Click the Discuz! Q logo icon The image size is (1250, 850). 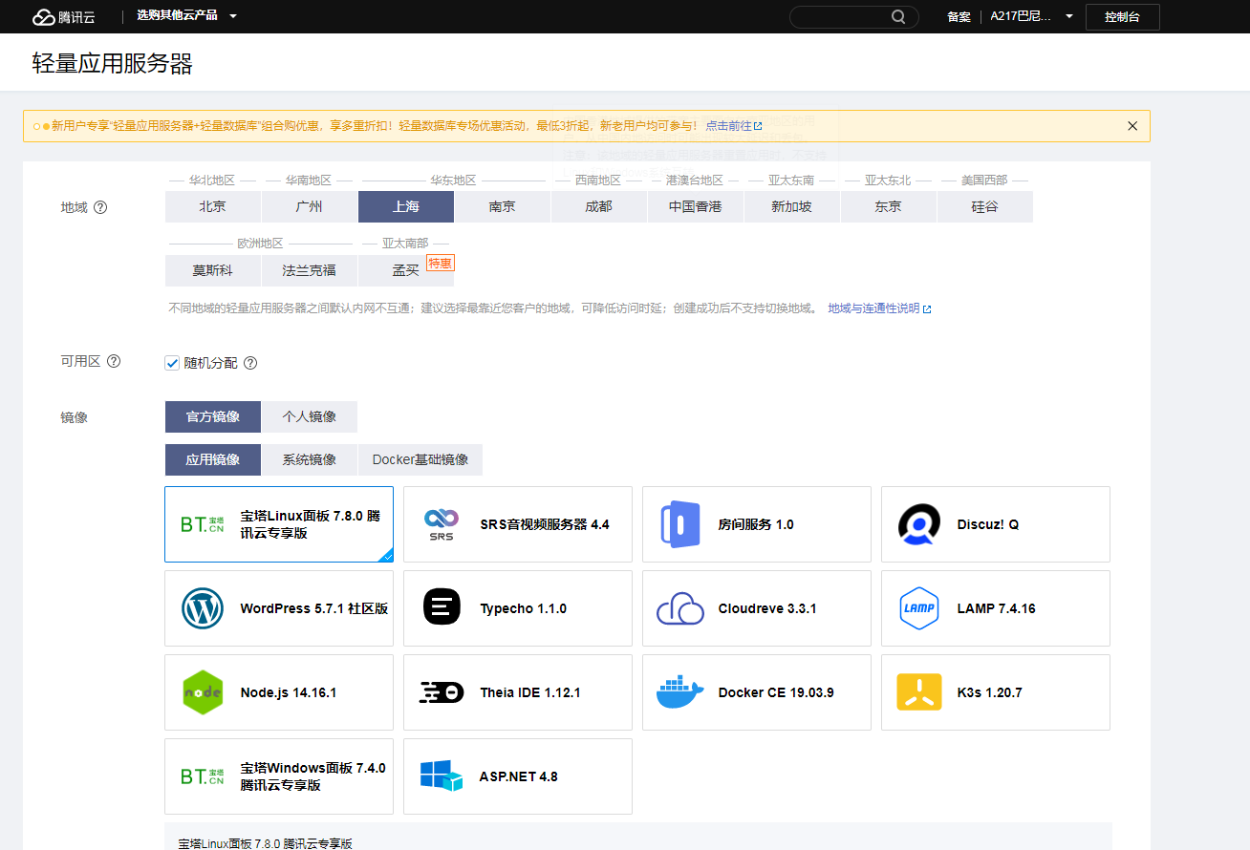tap(919, 524)
